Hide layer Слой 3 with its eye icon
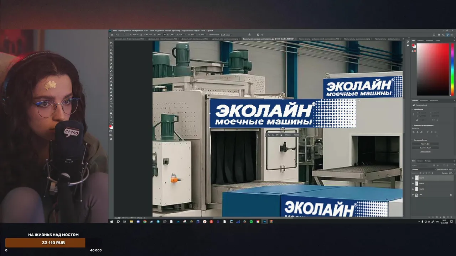Viewport: 456px width, 256px height. 413,178
